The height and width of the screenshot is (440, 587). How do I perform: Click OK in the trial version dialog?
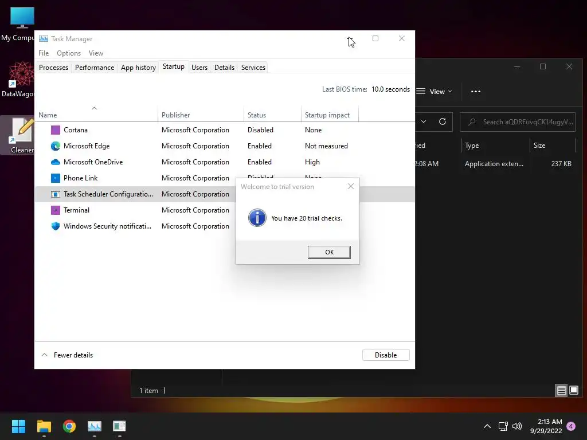coord(329,252)
